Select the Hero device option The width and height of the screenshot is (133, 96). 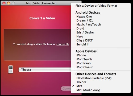pyautogui.click(x=101, y=36)
